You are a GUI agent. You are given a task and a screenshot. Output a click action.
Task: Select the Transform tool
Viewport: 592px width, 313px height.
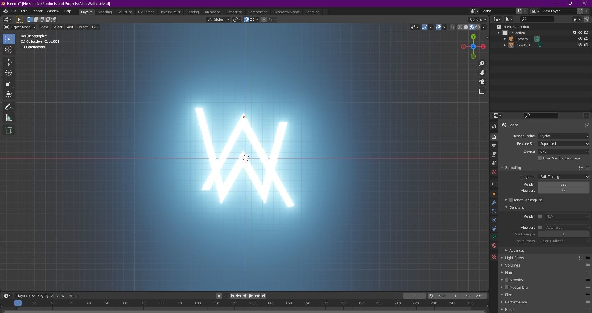[x=9, y=94]
